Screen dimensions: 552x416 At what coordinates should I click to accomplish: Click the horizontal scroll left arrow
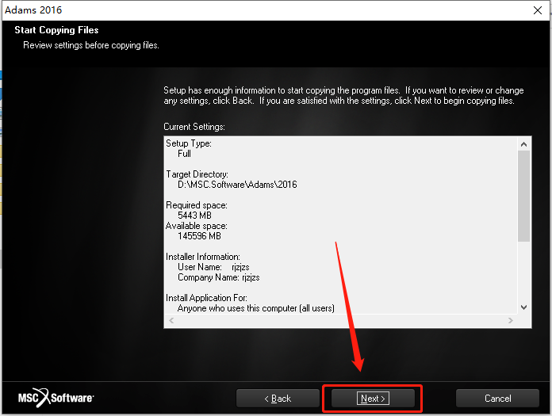pyautogui.click(x=171, y=320)
